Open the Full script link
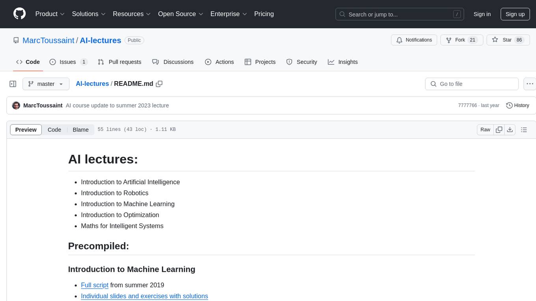Screen dimensions: 536x301 95,285
